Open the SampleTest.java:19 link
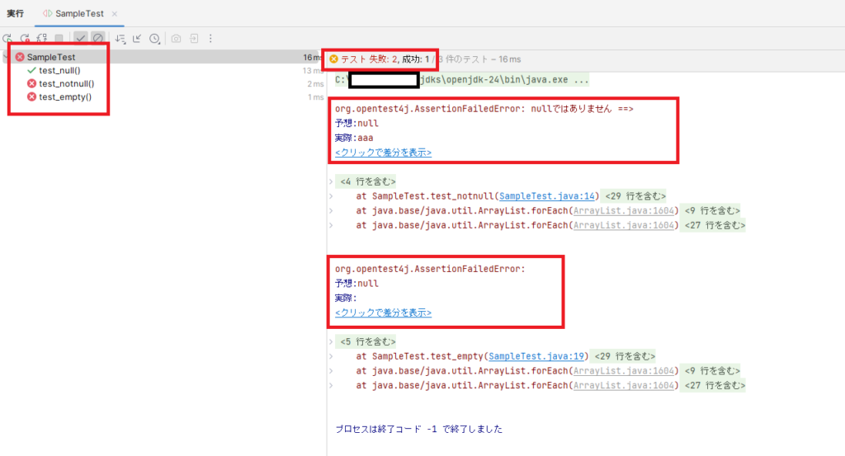Viewport: 845px width, 456px height. [x=536, y=356]
